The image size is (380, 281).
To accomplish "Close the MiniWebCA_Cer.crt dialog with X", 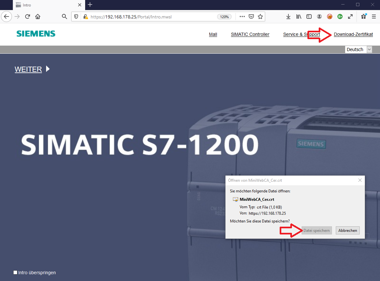I will click(x=360, y=180).
